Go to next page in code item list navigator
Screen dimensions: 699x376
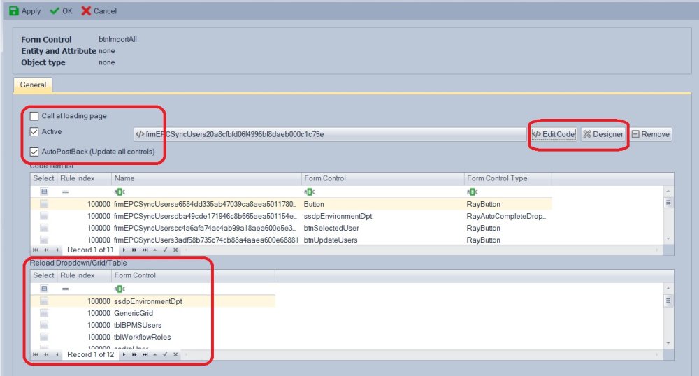[134, 250]
